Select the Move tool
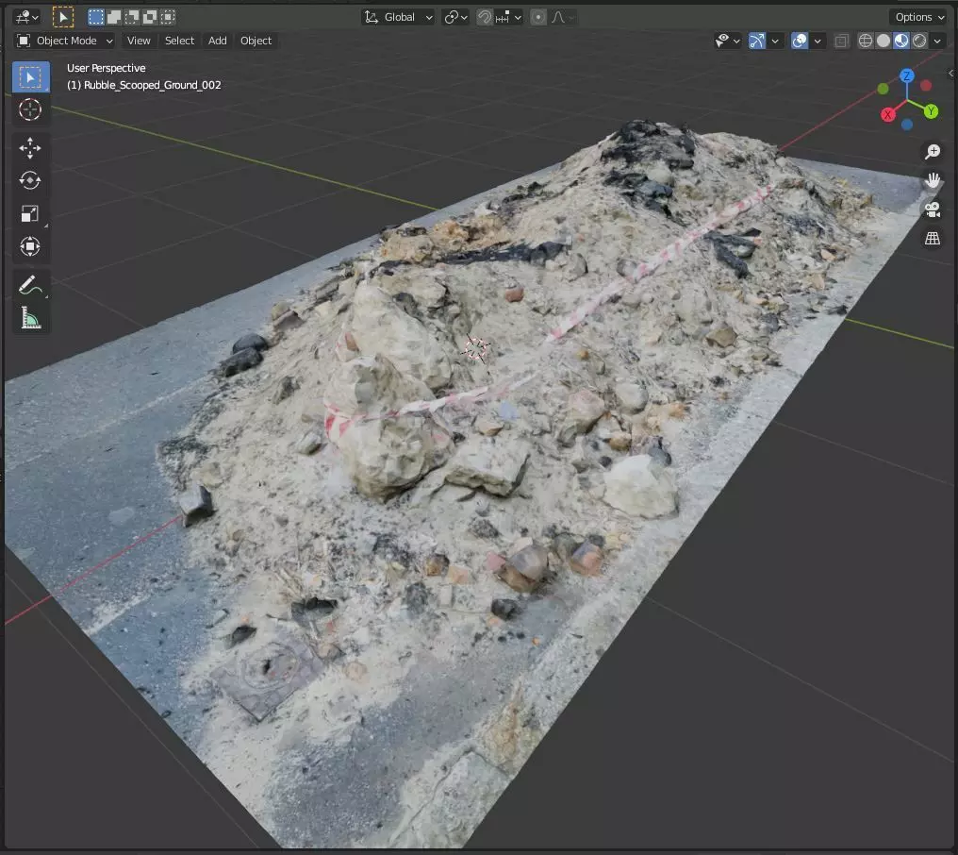The image size is (958, 855). (30, 148)
